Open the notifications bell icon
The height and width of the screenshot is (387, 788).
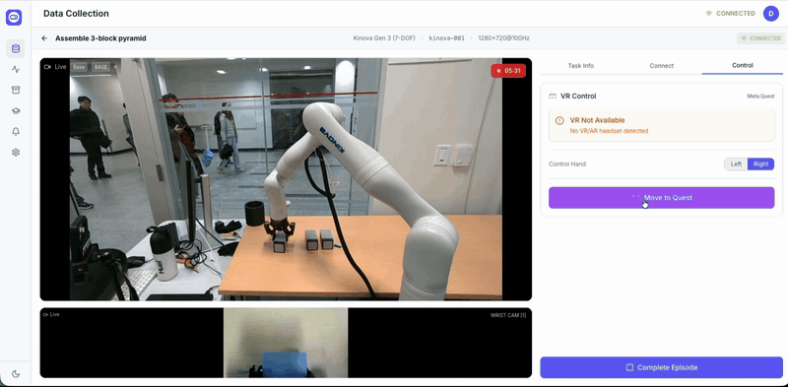coord(16,131)
